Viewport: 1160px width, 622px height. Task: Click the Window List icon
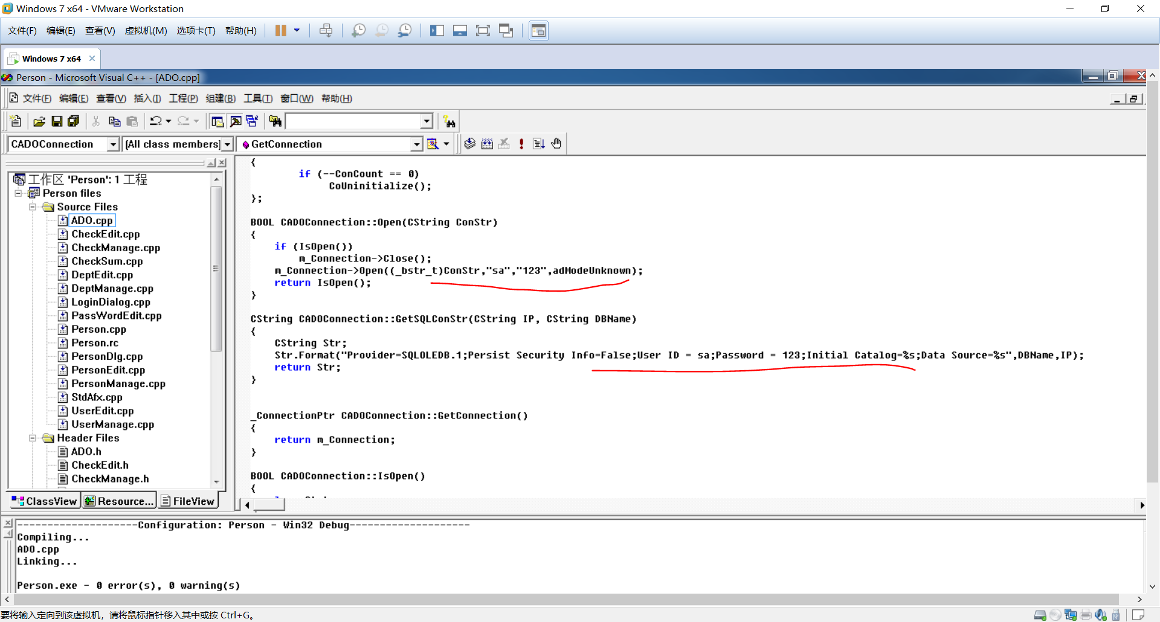pyautogui.click(x=252, y=121)
